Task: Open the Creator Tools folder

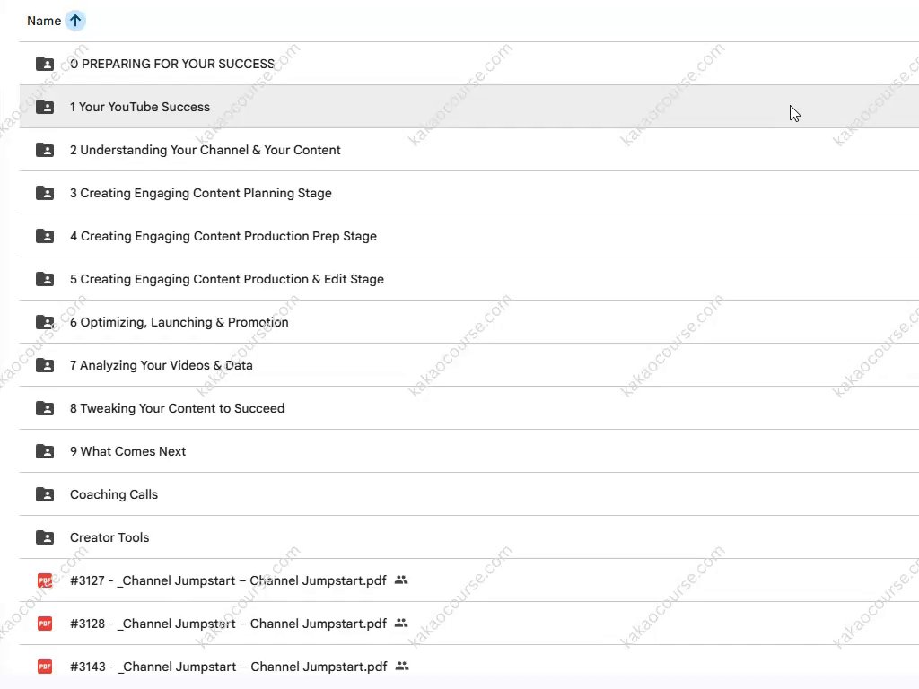Action: coord(109,537)
